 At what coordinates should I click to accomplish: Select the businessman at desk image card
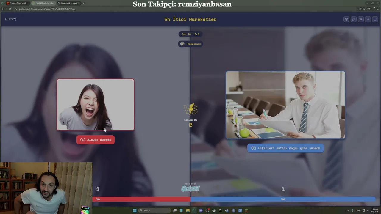[x=285, y=105]
